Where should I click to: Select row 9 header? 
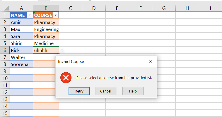[5, 71]
